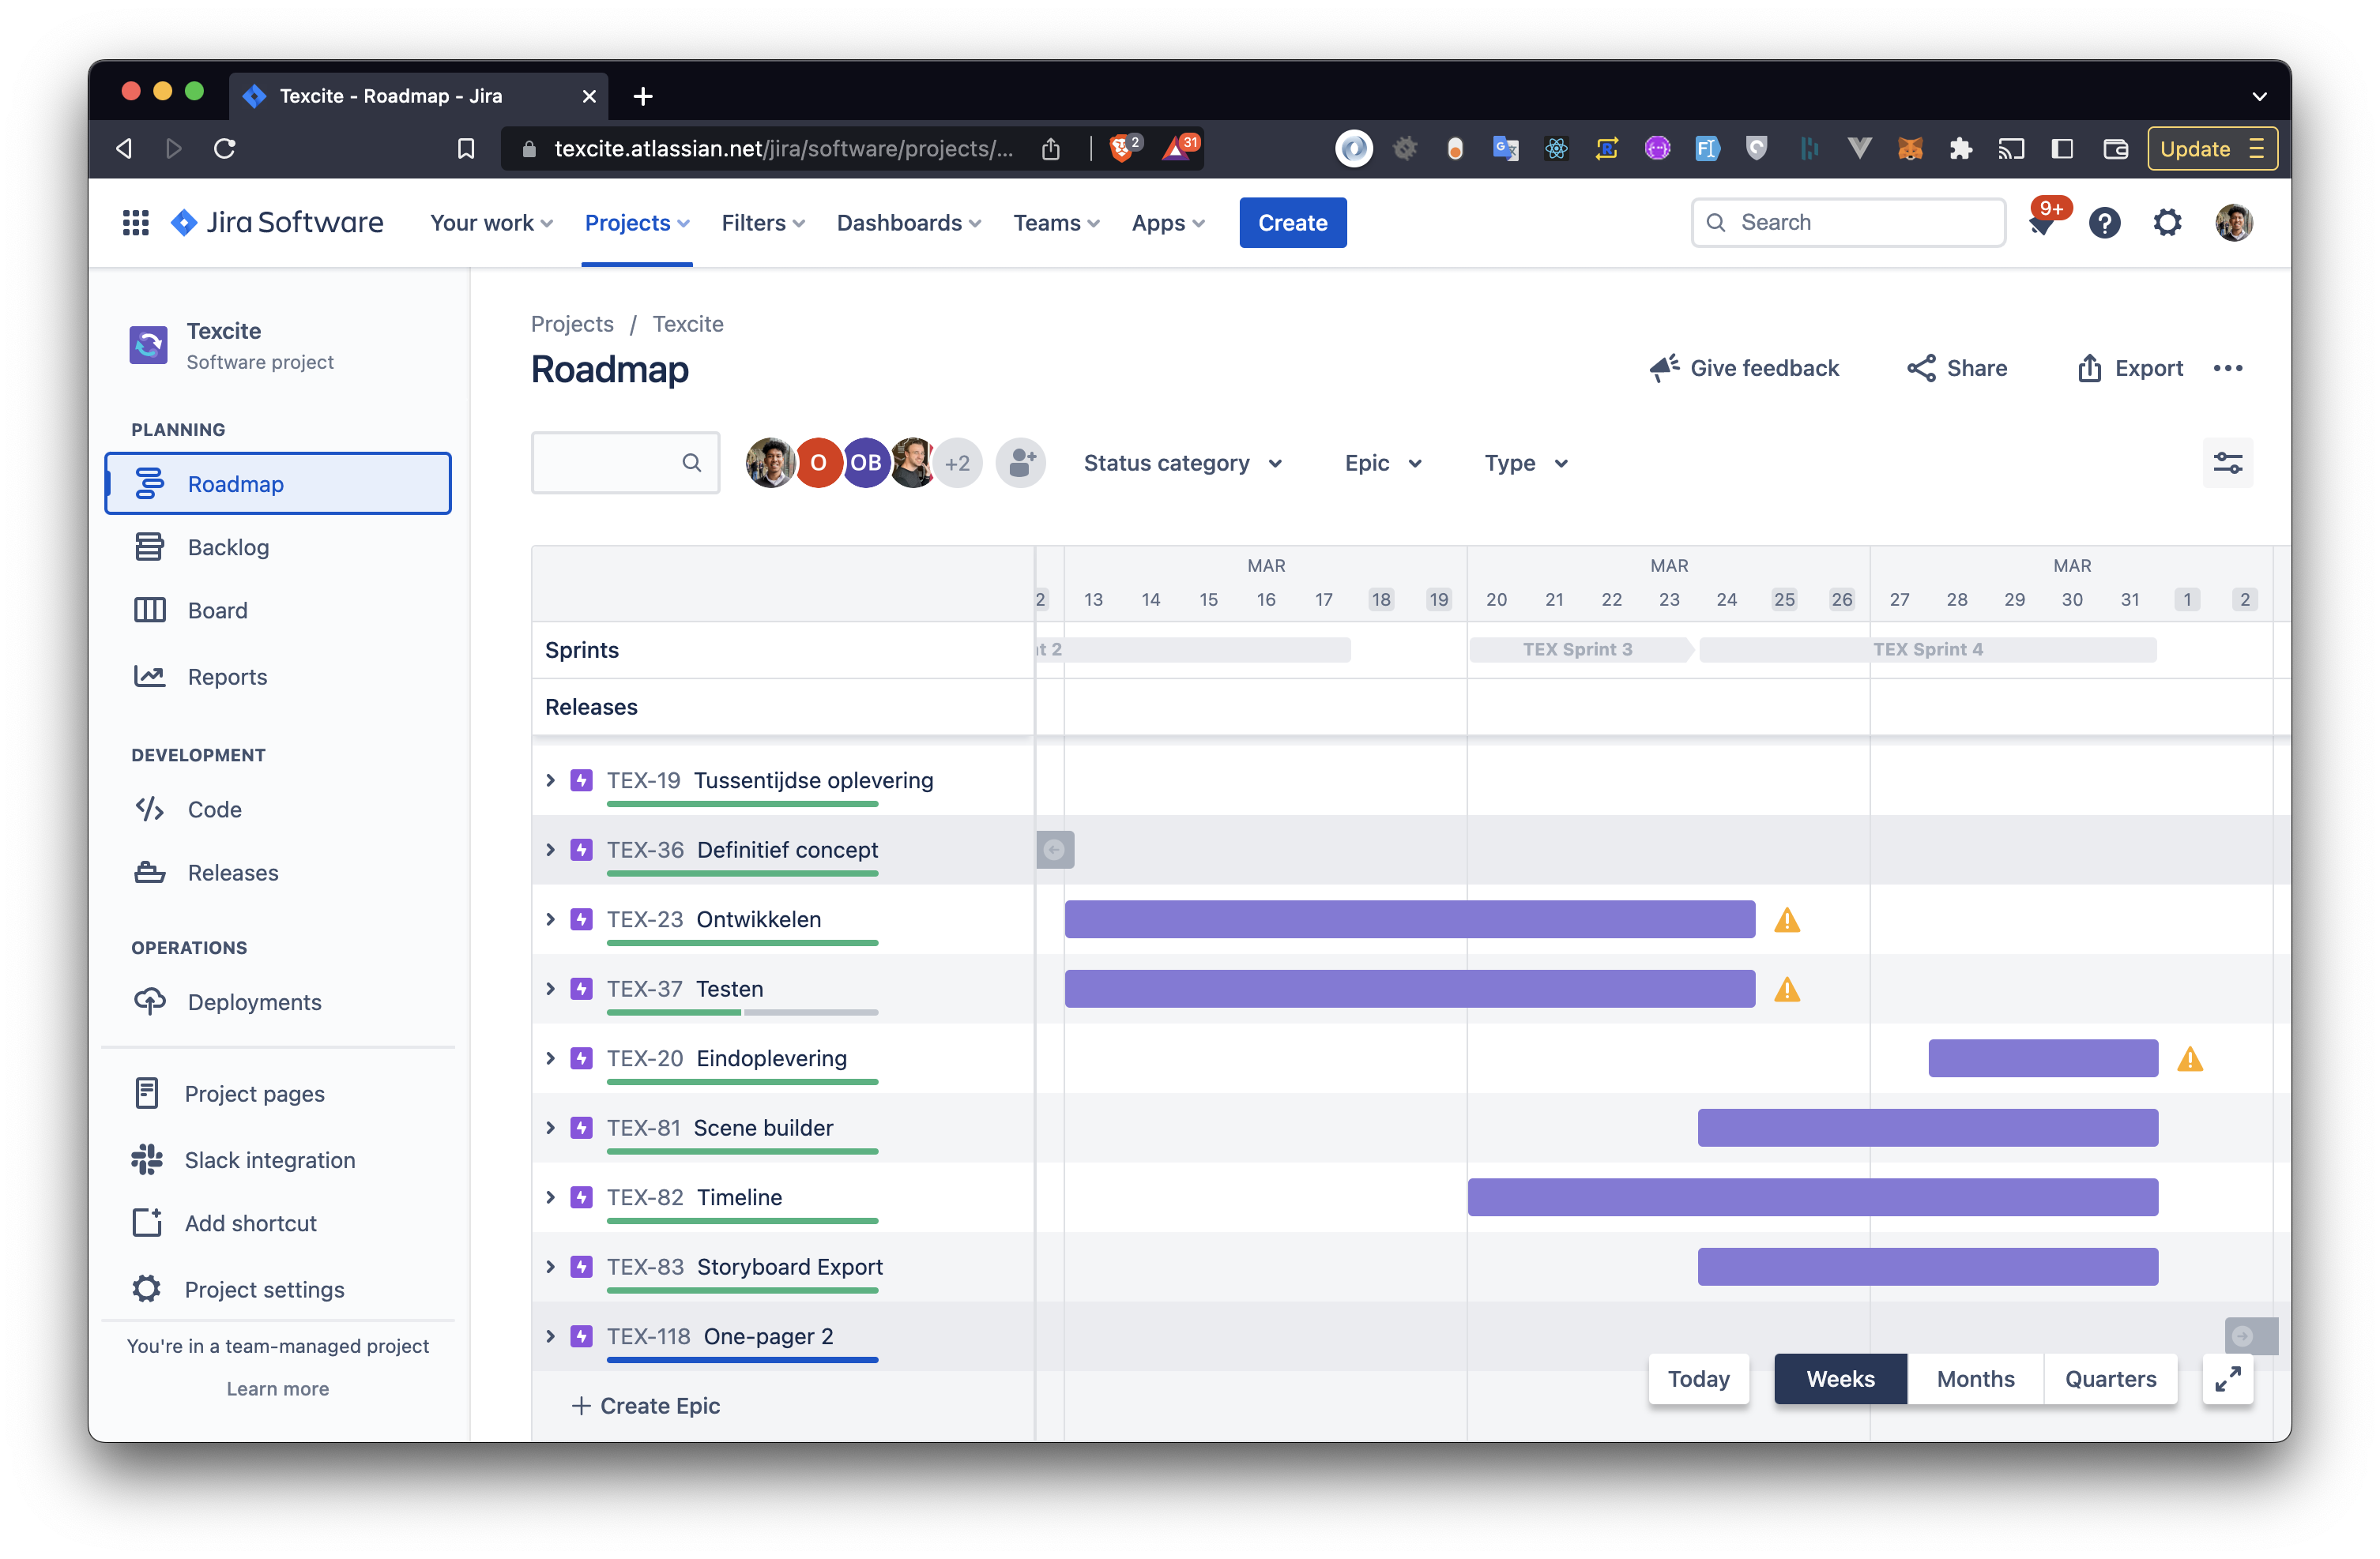Open the Epic filter dropdown
This screenshot has height=1559, width=2380.
[x=1382, y=463]
